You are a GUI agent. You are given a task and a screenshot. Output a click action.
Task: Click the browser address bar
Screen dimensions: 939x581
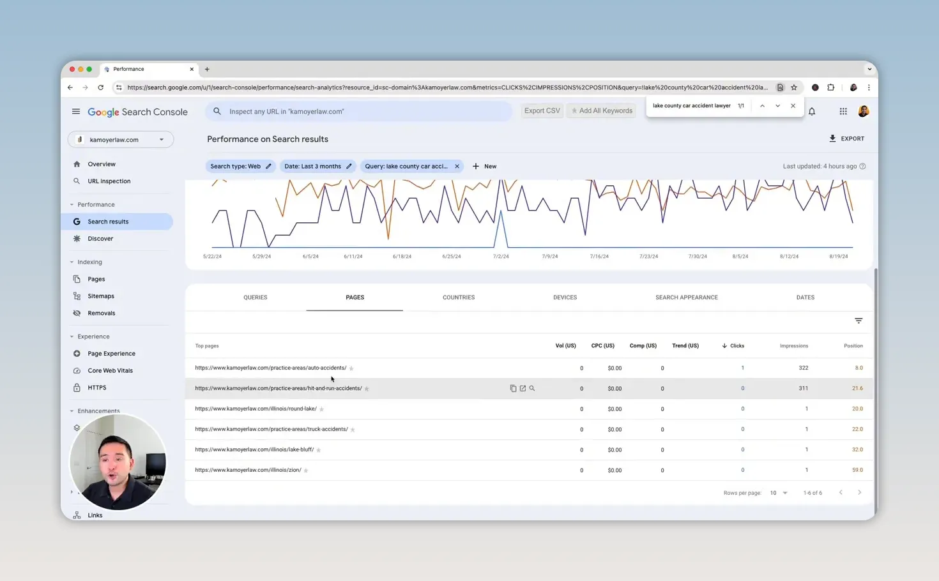click(447, 87)
